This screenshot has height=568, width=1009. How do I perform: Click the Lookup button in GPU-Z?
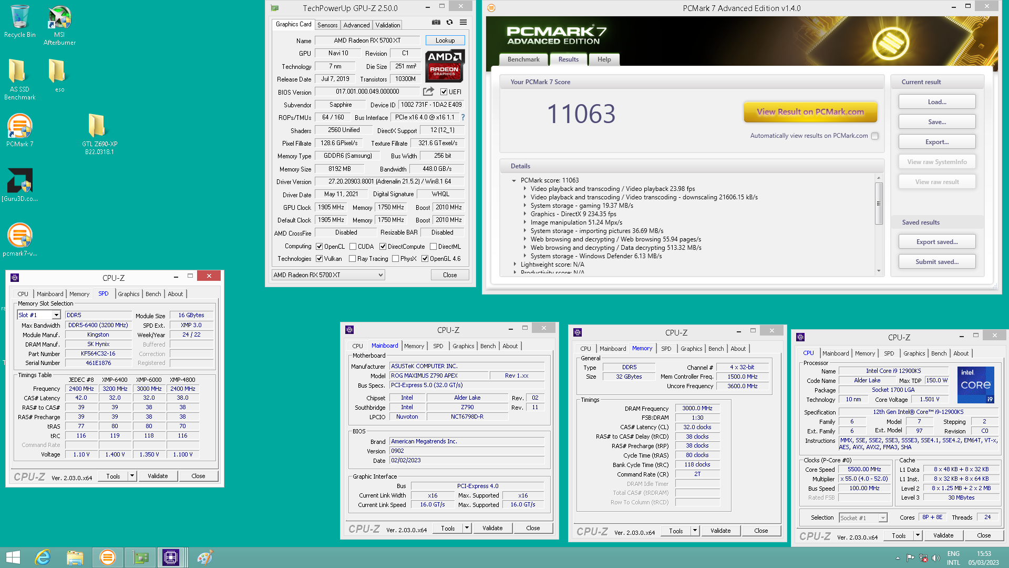tap(445, 40)
